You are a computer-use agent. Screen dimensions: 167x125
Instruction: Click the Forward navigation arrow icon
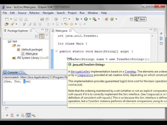tap(80, 24)
